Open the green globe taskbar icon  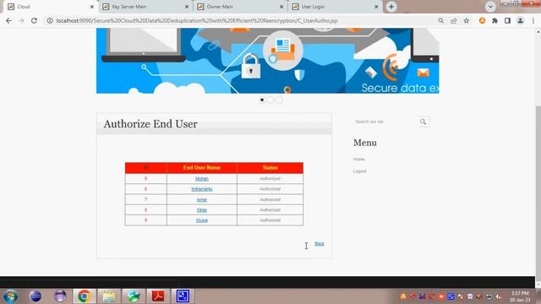134,296
